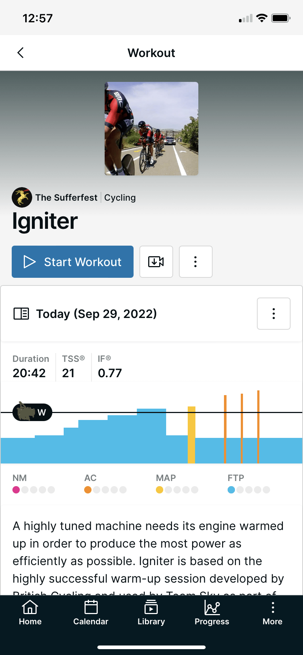Image resolution: width=303 pixels, height=655 pixels.
Task: Tap the blue FTP rating dot
Action: click(x=231, y=490)
